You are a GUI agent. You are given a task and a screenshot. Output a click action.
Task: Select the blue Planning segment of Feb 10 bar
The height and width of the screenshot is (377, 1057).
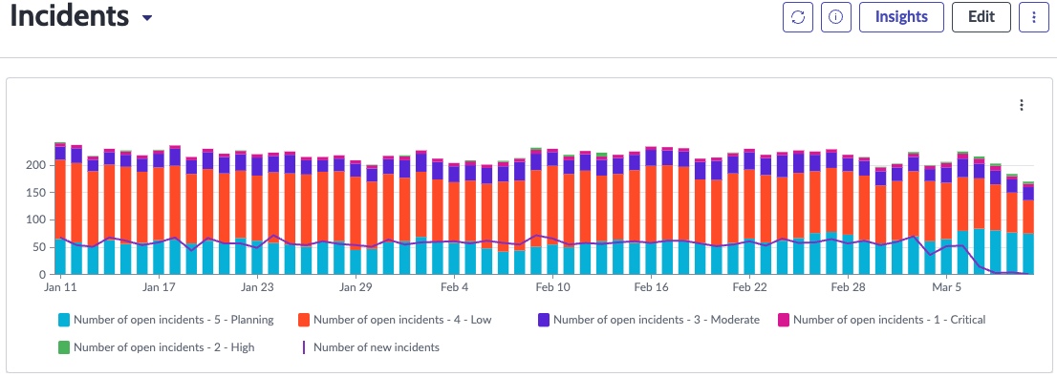click(552, 260)
